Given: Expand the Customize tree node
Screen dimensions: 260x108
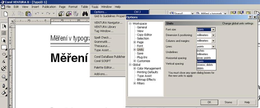Looking at the screenshot, I should click(x=135, y=61).
